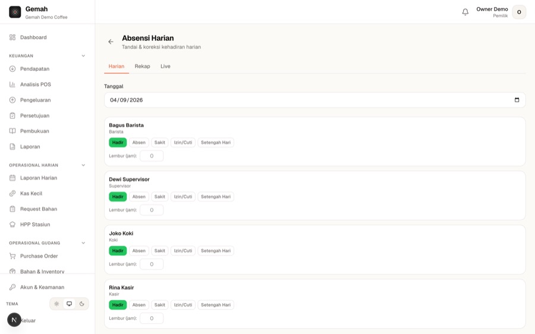The width and height of the screenshot is (535, 334).
Task: Mark Joko Koki as Setengah Hari
Action: pos(216,251)
